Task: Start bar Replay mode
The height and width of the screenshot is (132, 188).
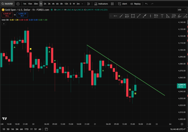Action: pos(135,4)
